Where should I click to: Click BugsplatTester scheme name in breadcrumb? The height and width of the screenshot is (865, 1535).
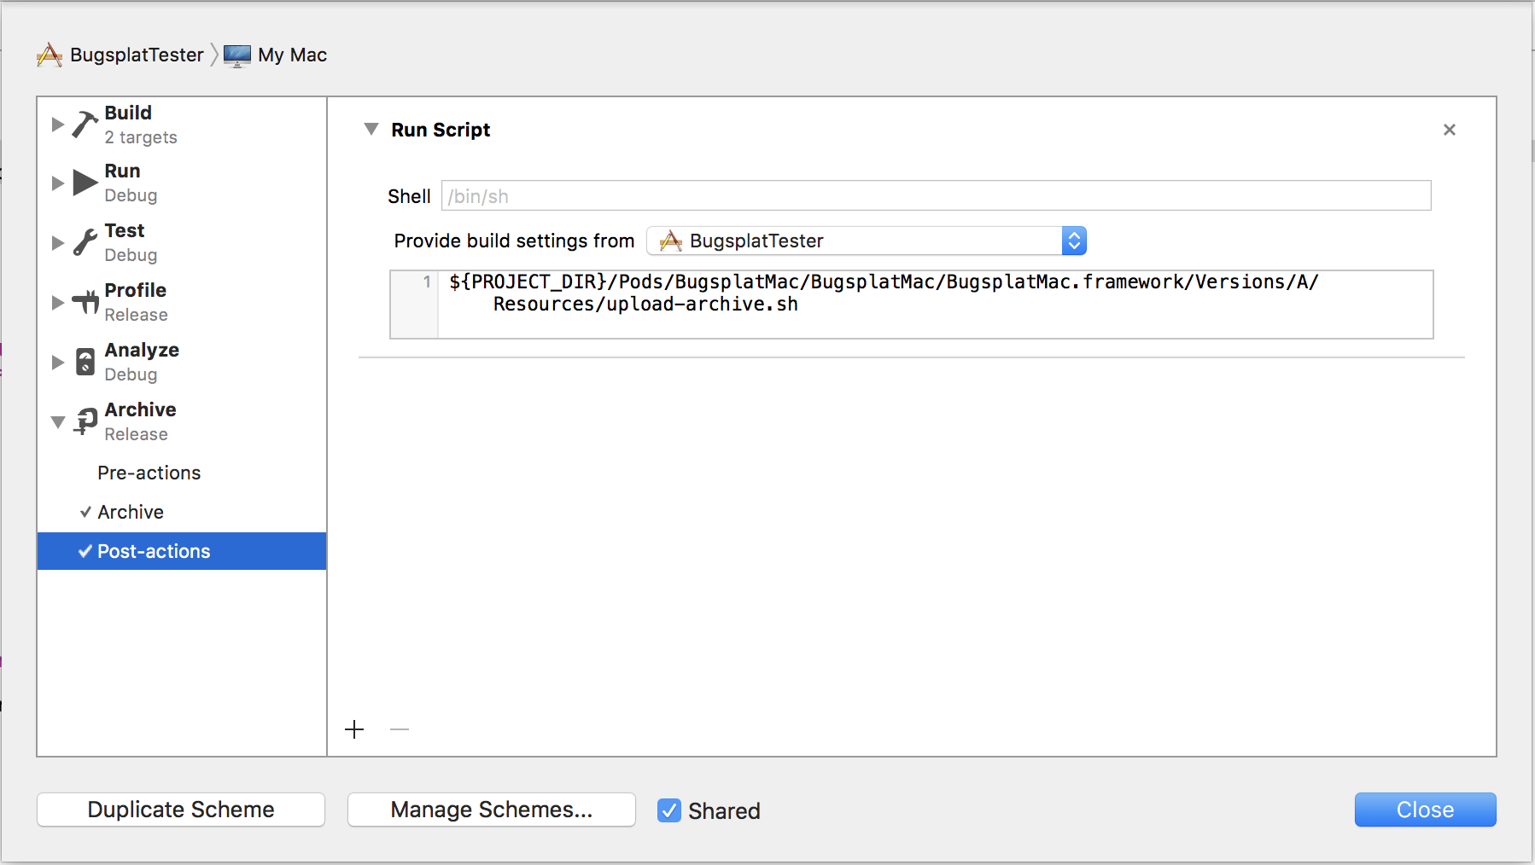(x=137, y=55)
